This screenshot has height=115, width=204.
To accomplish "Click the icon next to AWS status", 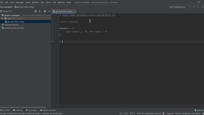I will coord(164,113).
